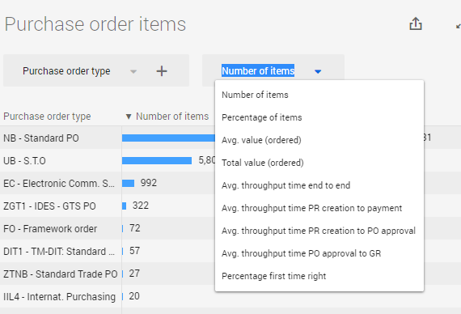Select Total value (ordered) option

click(x=263, y=163)
